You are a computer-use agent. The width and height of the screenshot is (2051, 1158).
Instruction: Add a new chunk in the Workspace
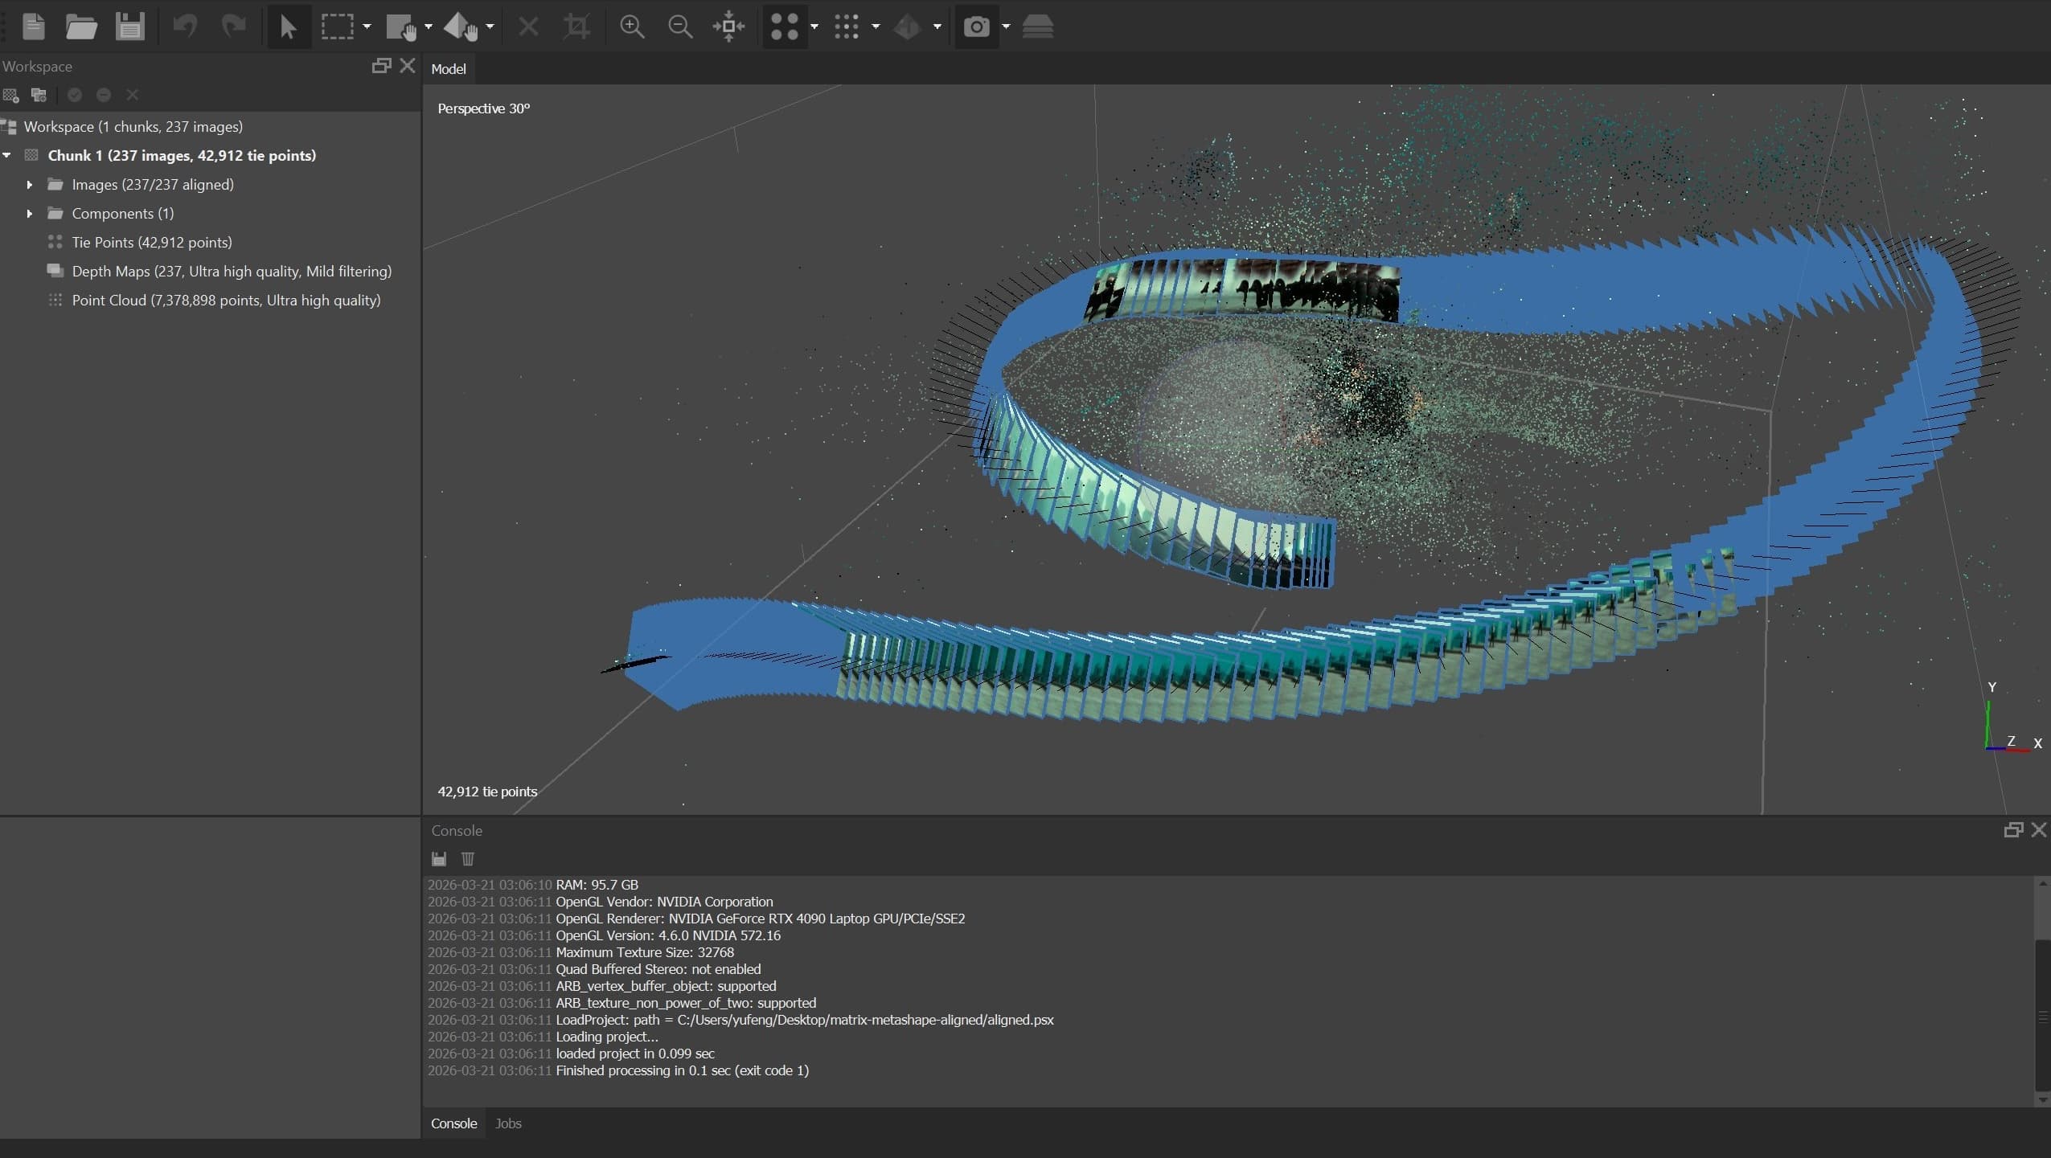(11, 95)
